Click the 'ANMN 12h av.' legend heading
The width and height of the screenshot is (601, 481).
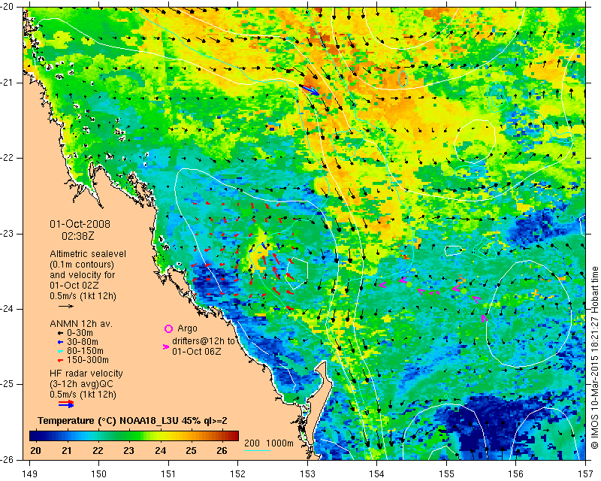(x=81, y=324)
